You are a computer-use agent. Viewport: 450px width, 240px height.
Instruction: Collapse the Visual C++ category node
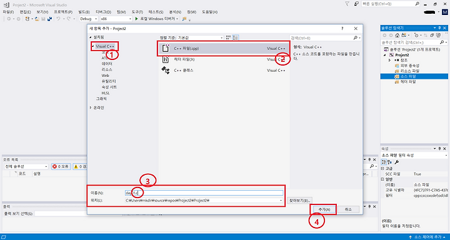pyautogui.click(x=92, y=46)
